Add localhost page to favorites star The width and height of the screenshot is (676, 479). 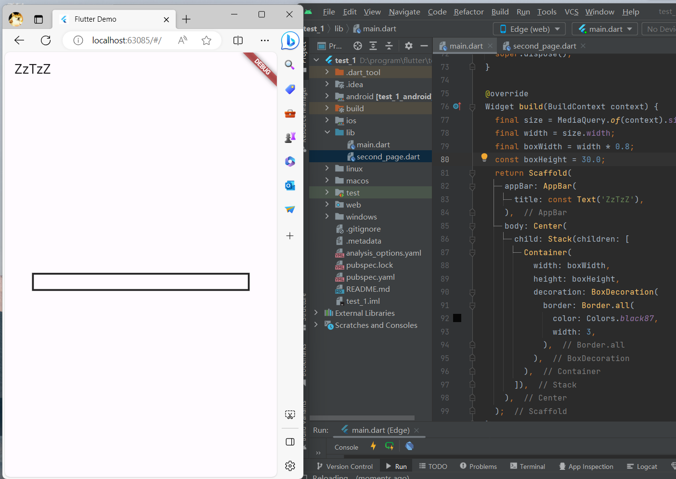207,40
